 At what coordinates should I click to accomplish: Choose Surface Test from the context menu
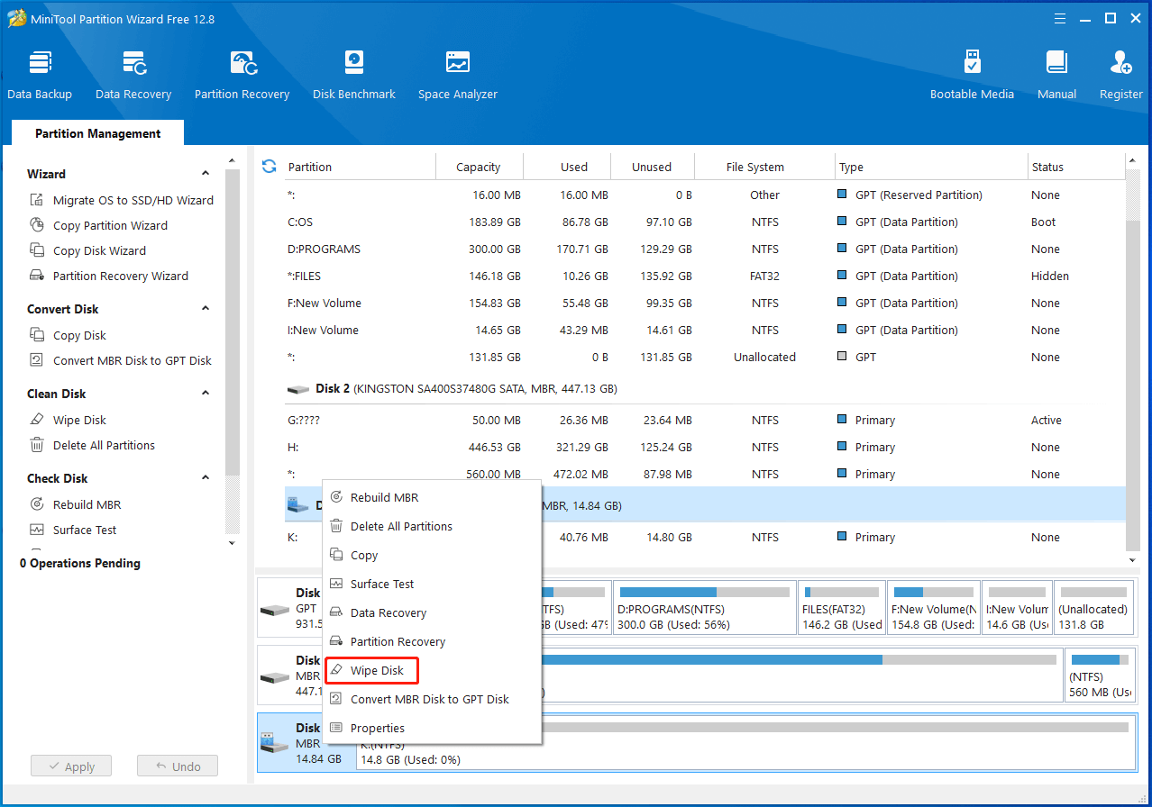click(432, 584)
